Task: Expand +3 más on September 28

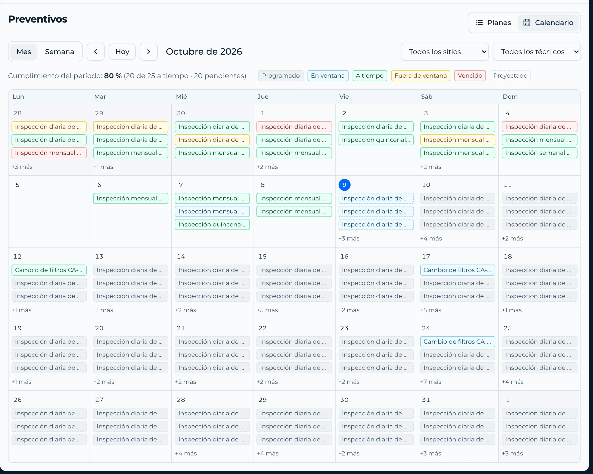Action: coord(22,167)
